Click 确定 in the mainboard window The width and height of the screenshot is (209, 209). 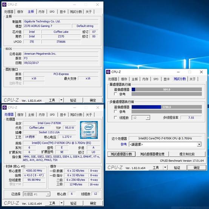[93, 100]
